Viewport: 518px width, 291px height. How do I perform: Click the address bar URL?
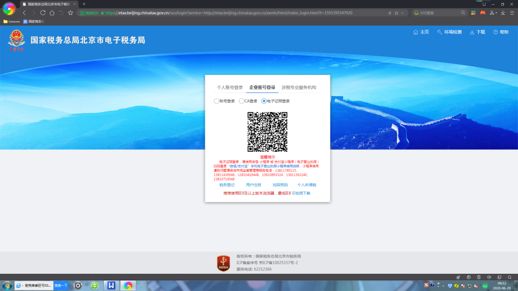[229, 13]
